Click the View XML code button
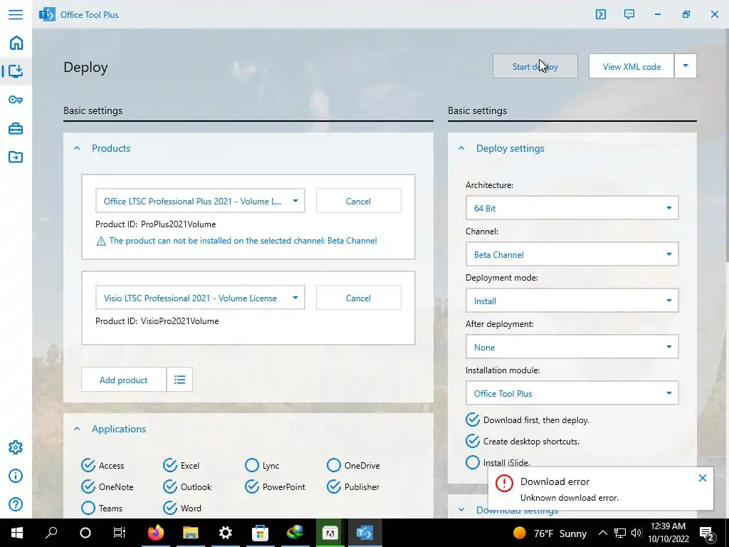 [x=631, y=66]
